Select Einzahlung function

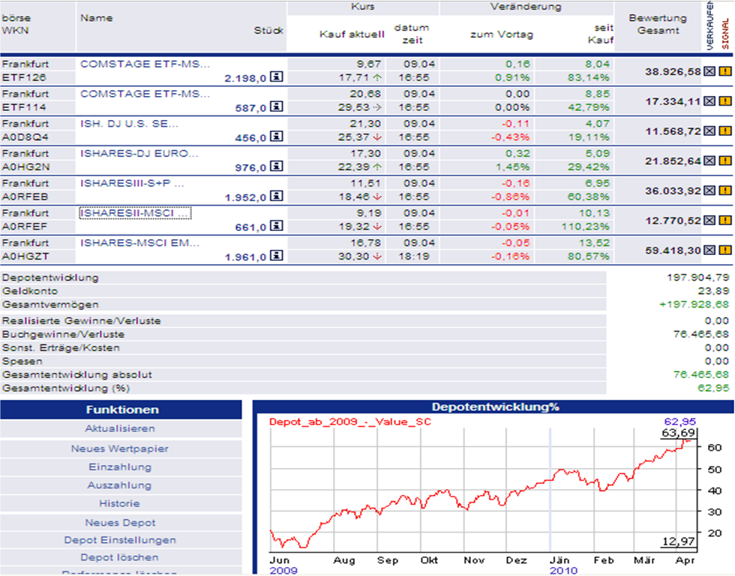(120, 466)
